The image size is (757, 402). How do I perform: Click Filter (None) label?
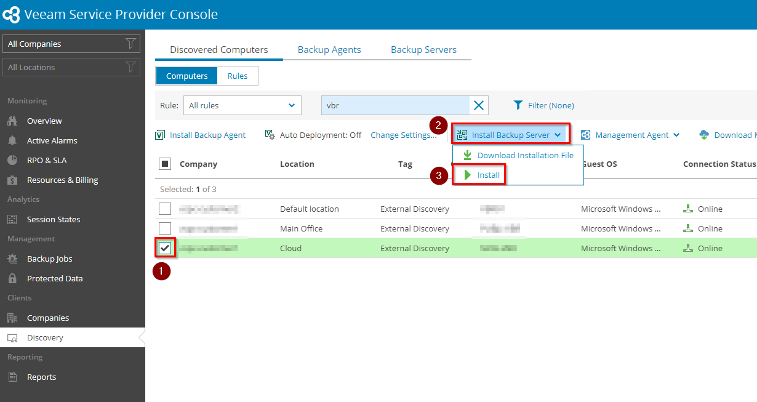[551, 105]
